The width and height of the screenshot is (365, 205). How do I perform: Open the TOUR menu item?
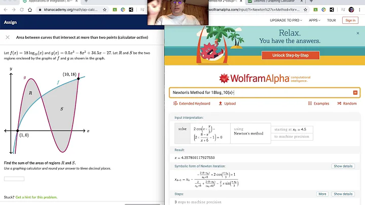(x=331, y=20)
